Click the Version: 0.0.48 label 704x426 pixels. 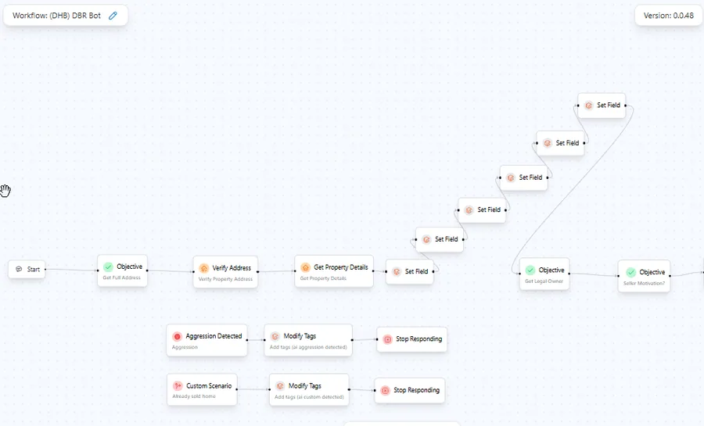[669, 16]
